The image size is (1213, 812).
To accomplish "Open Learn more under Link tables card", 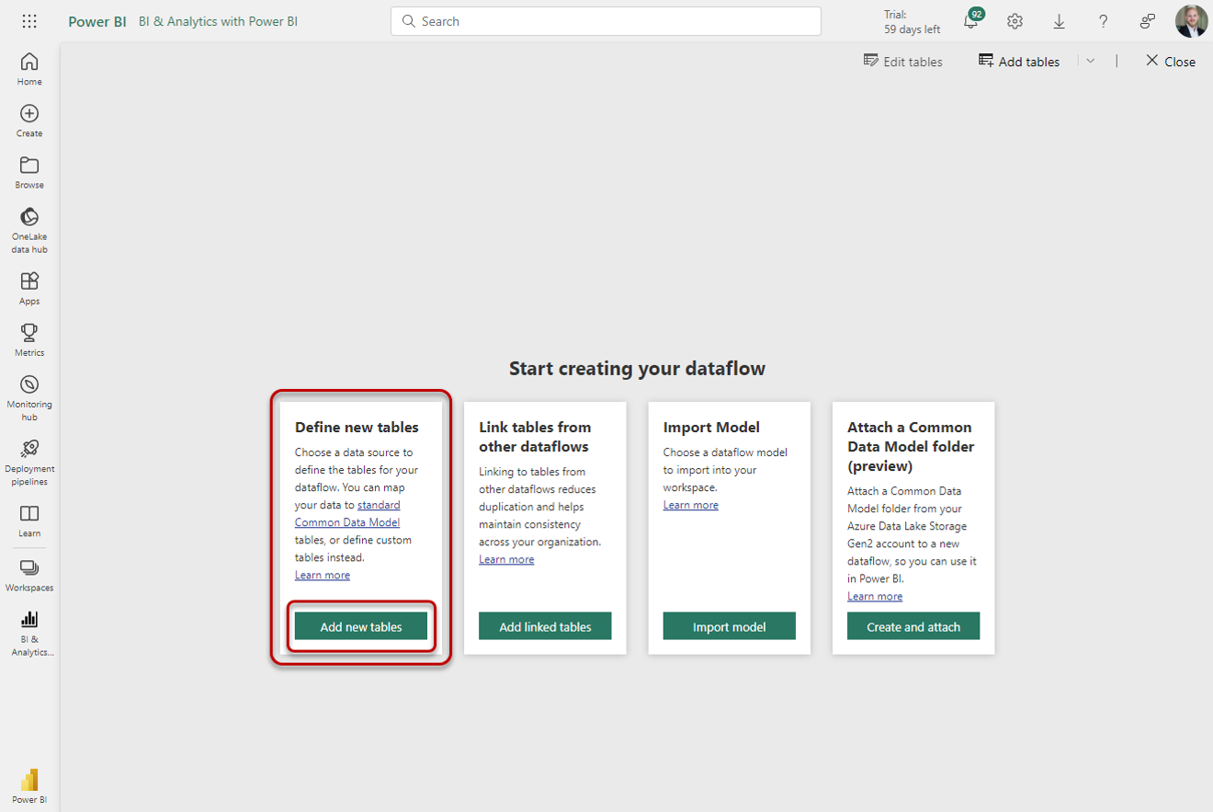I will point(506,560).
